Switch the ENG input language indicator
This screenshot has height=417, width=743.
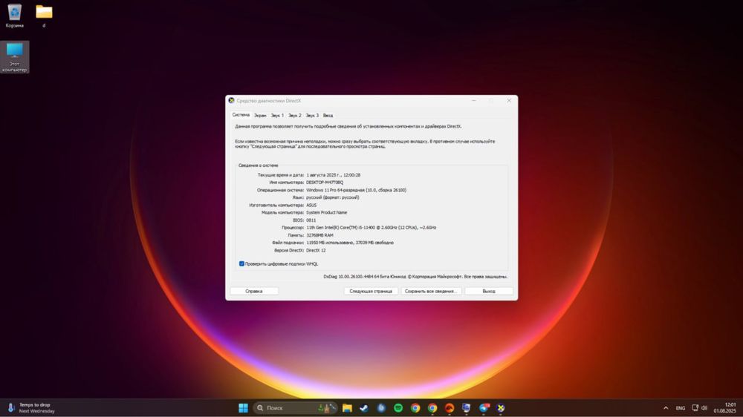[681, 408]
